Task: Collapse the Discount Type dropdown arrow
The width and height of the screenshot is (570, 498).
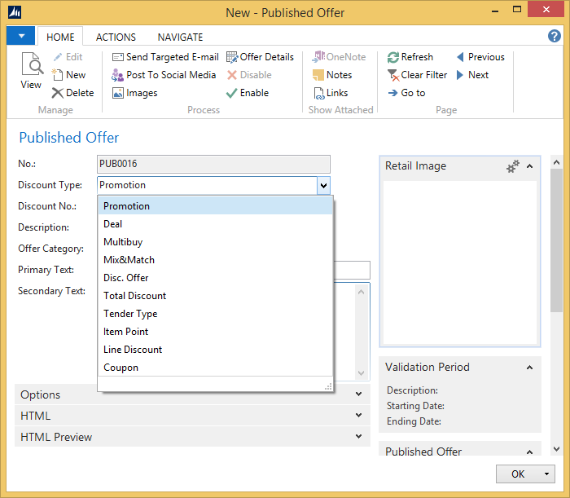Action: (x=323, y=186)
